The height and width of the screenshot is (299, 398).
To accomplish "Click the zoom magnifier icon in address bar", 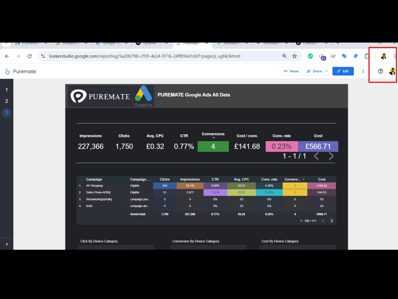I will pyautogui.click(x=284, y=56).
